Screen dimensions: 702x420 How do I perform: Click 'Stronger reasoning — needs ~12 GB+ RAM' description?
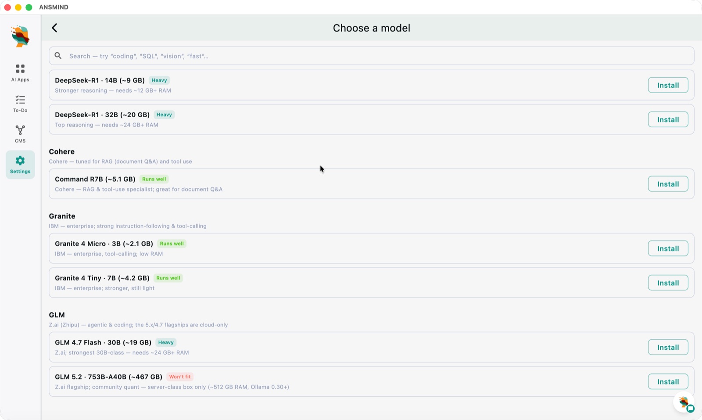coord(113,90)
